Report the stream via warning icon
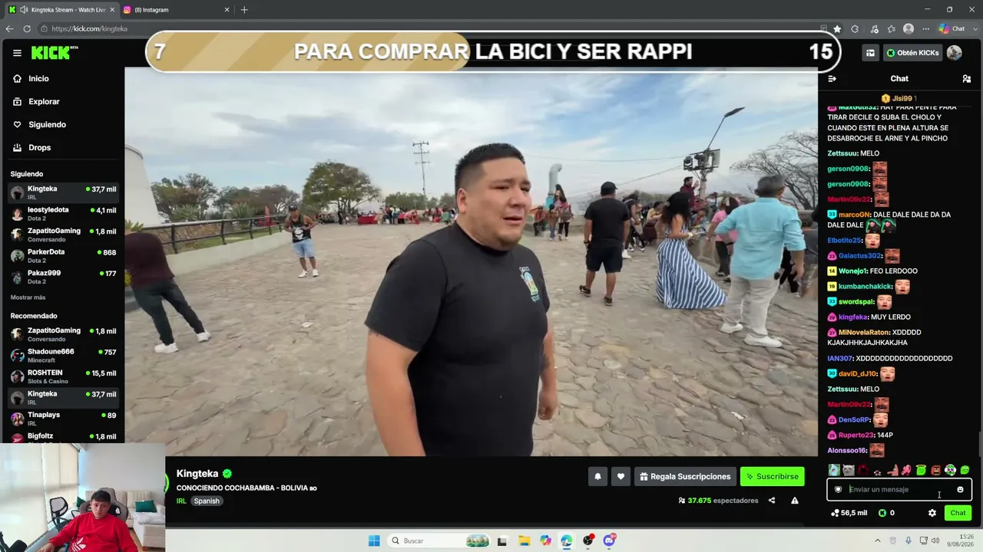Screen dimensions: 983x552 coord(795,501)
